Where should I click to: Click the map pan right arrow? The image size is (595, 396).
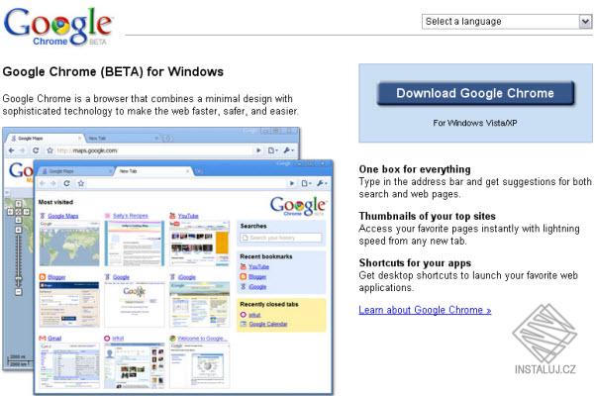click(x=26, y=212)
